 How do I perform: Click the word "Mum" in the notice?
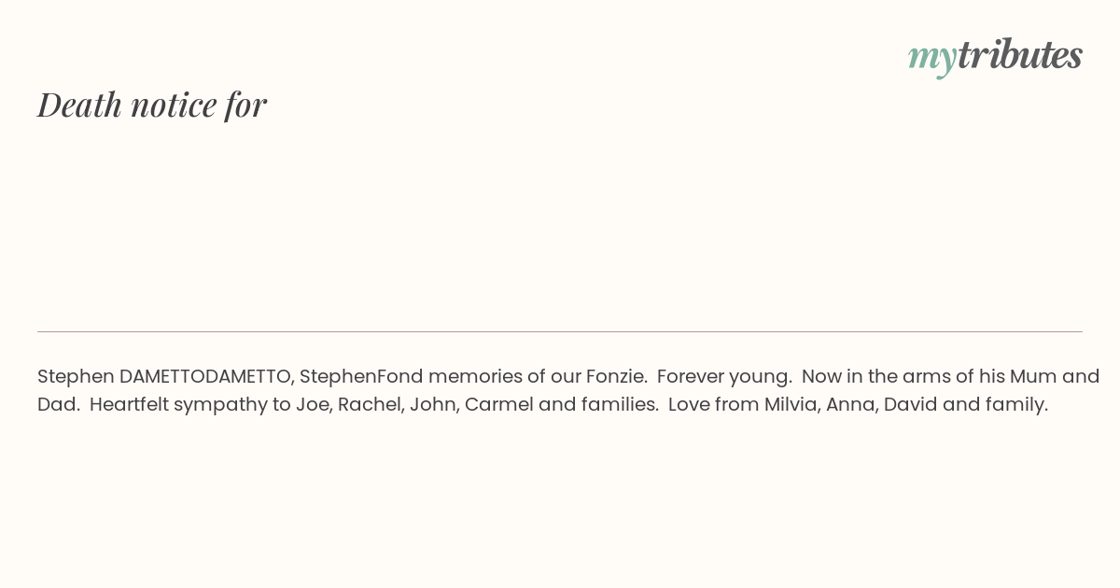(x=1033, y=377)
